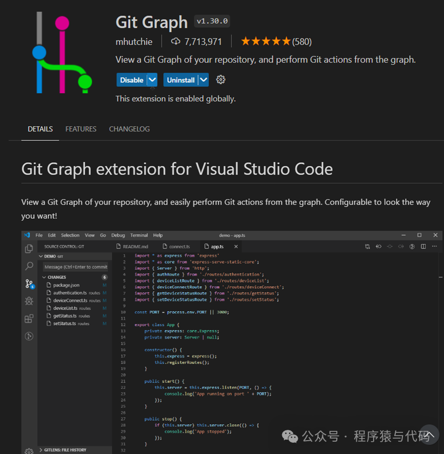Click the 7,713,971 install count
The image size is (444, 454).
(197, 42)
